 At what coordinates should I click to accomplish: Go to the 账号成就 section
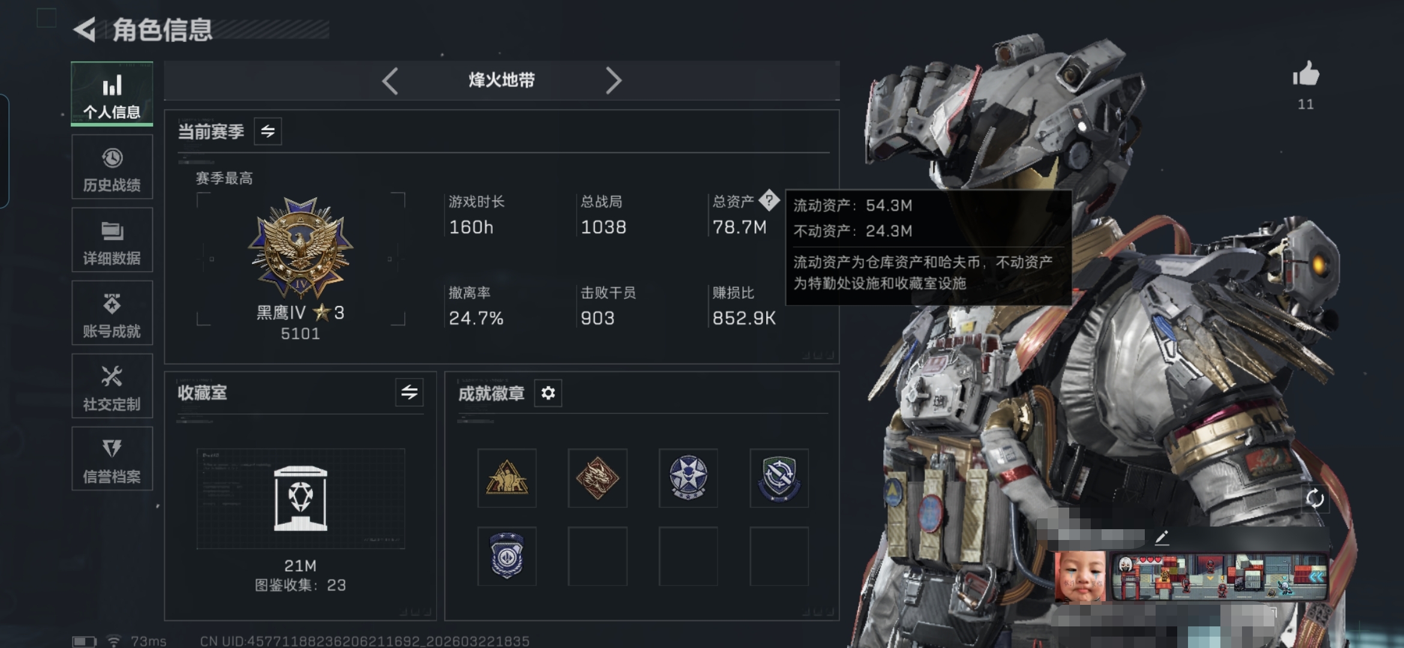tap(112, 313)
